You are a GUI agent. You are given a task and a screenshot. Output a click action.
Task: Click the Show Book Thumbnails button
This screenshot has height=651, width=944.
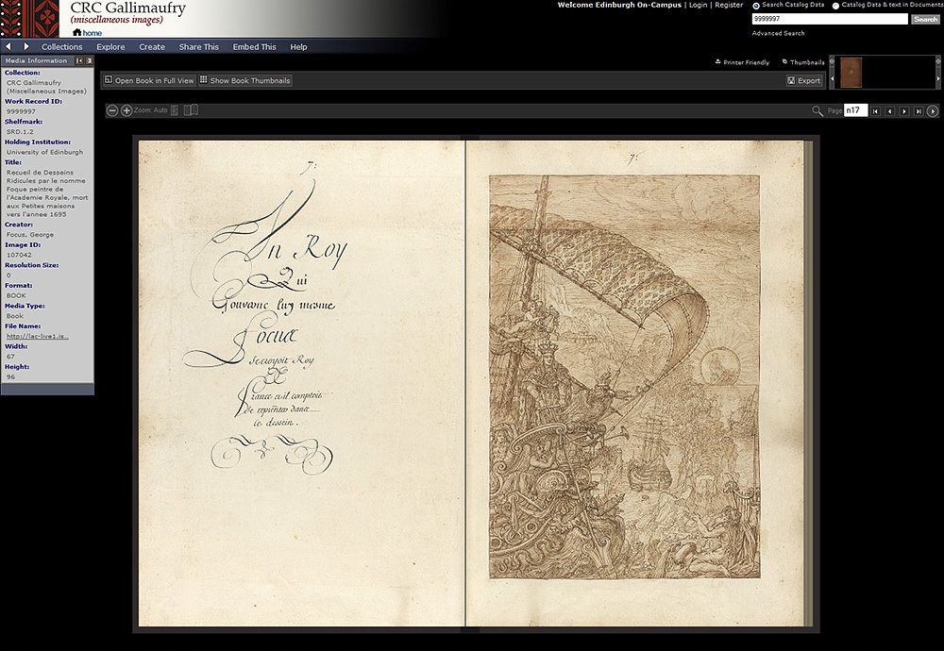(x=245, y=81)
